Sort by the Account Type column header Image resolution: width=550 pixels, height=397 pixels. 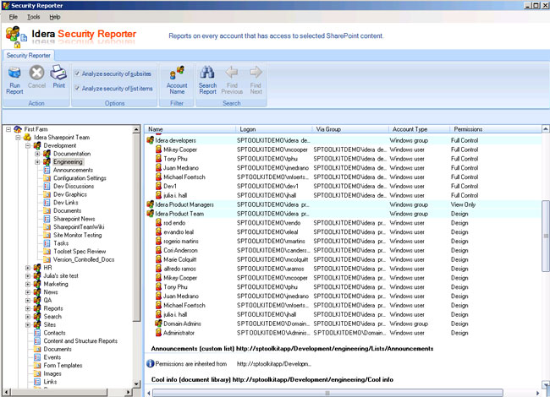tap(419, 129)
